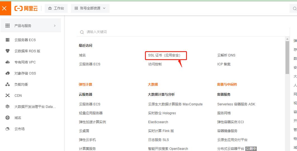Click the CDN sidebar icon

point(8,95)
